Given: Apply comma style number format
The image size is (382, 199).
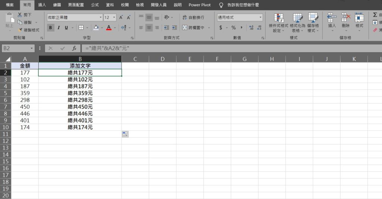Looking at the screenshot, I should point(241,28).
